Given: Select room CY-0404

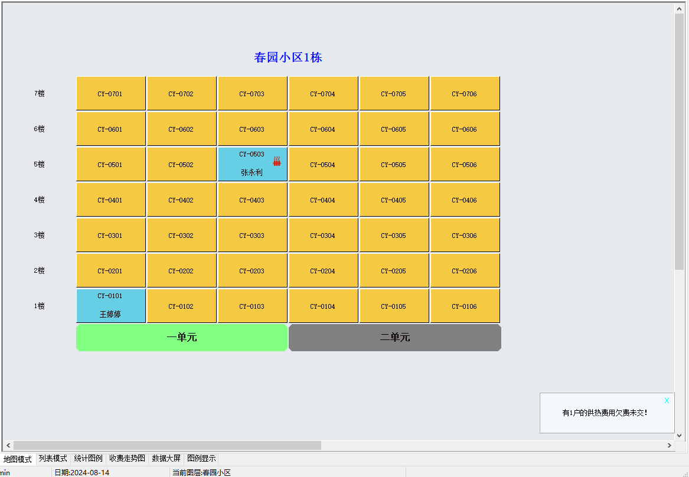Looking at the screenshot, I should click(324, 200).
